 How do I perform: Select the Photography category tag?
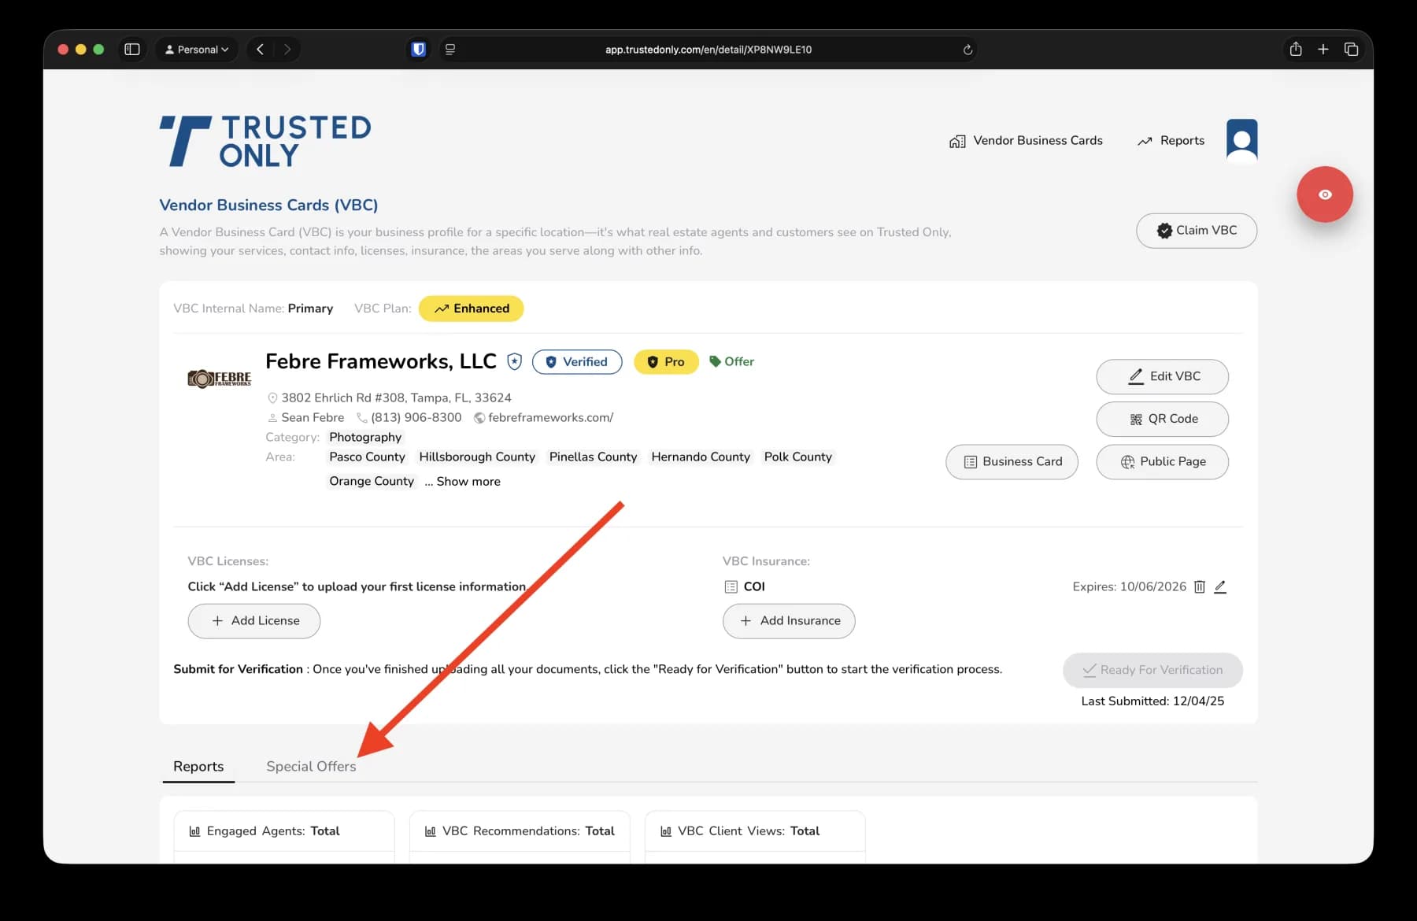[x=365, y=438]
